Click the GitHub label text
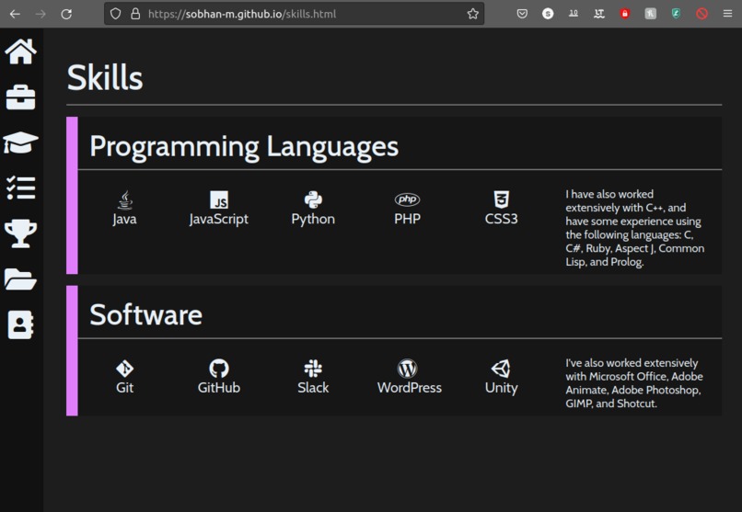 [218, 388]
